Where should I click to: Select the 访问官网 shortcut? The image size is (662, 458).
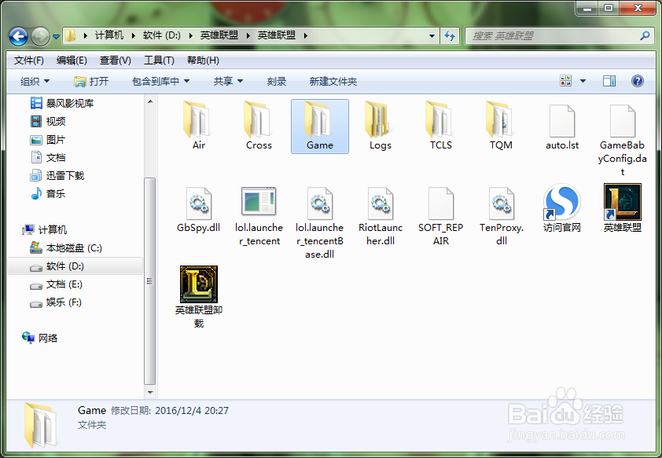coord(562,209)
